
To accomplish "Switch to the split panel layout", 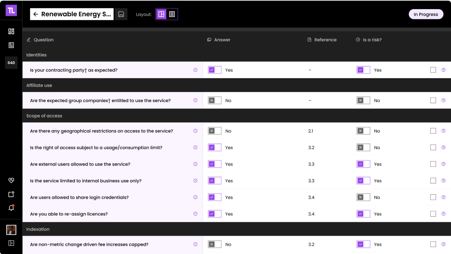I will coord(161,14).
